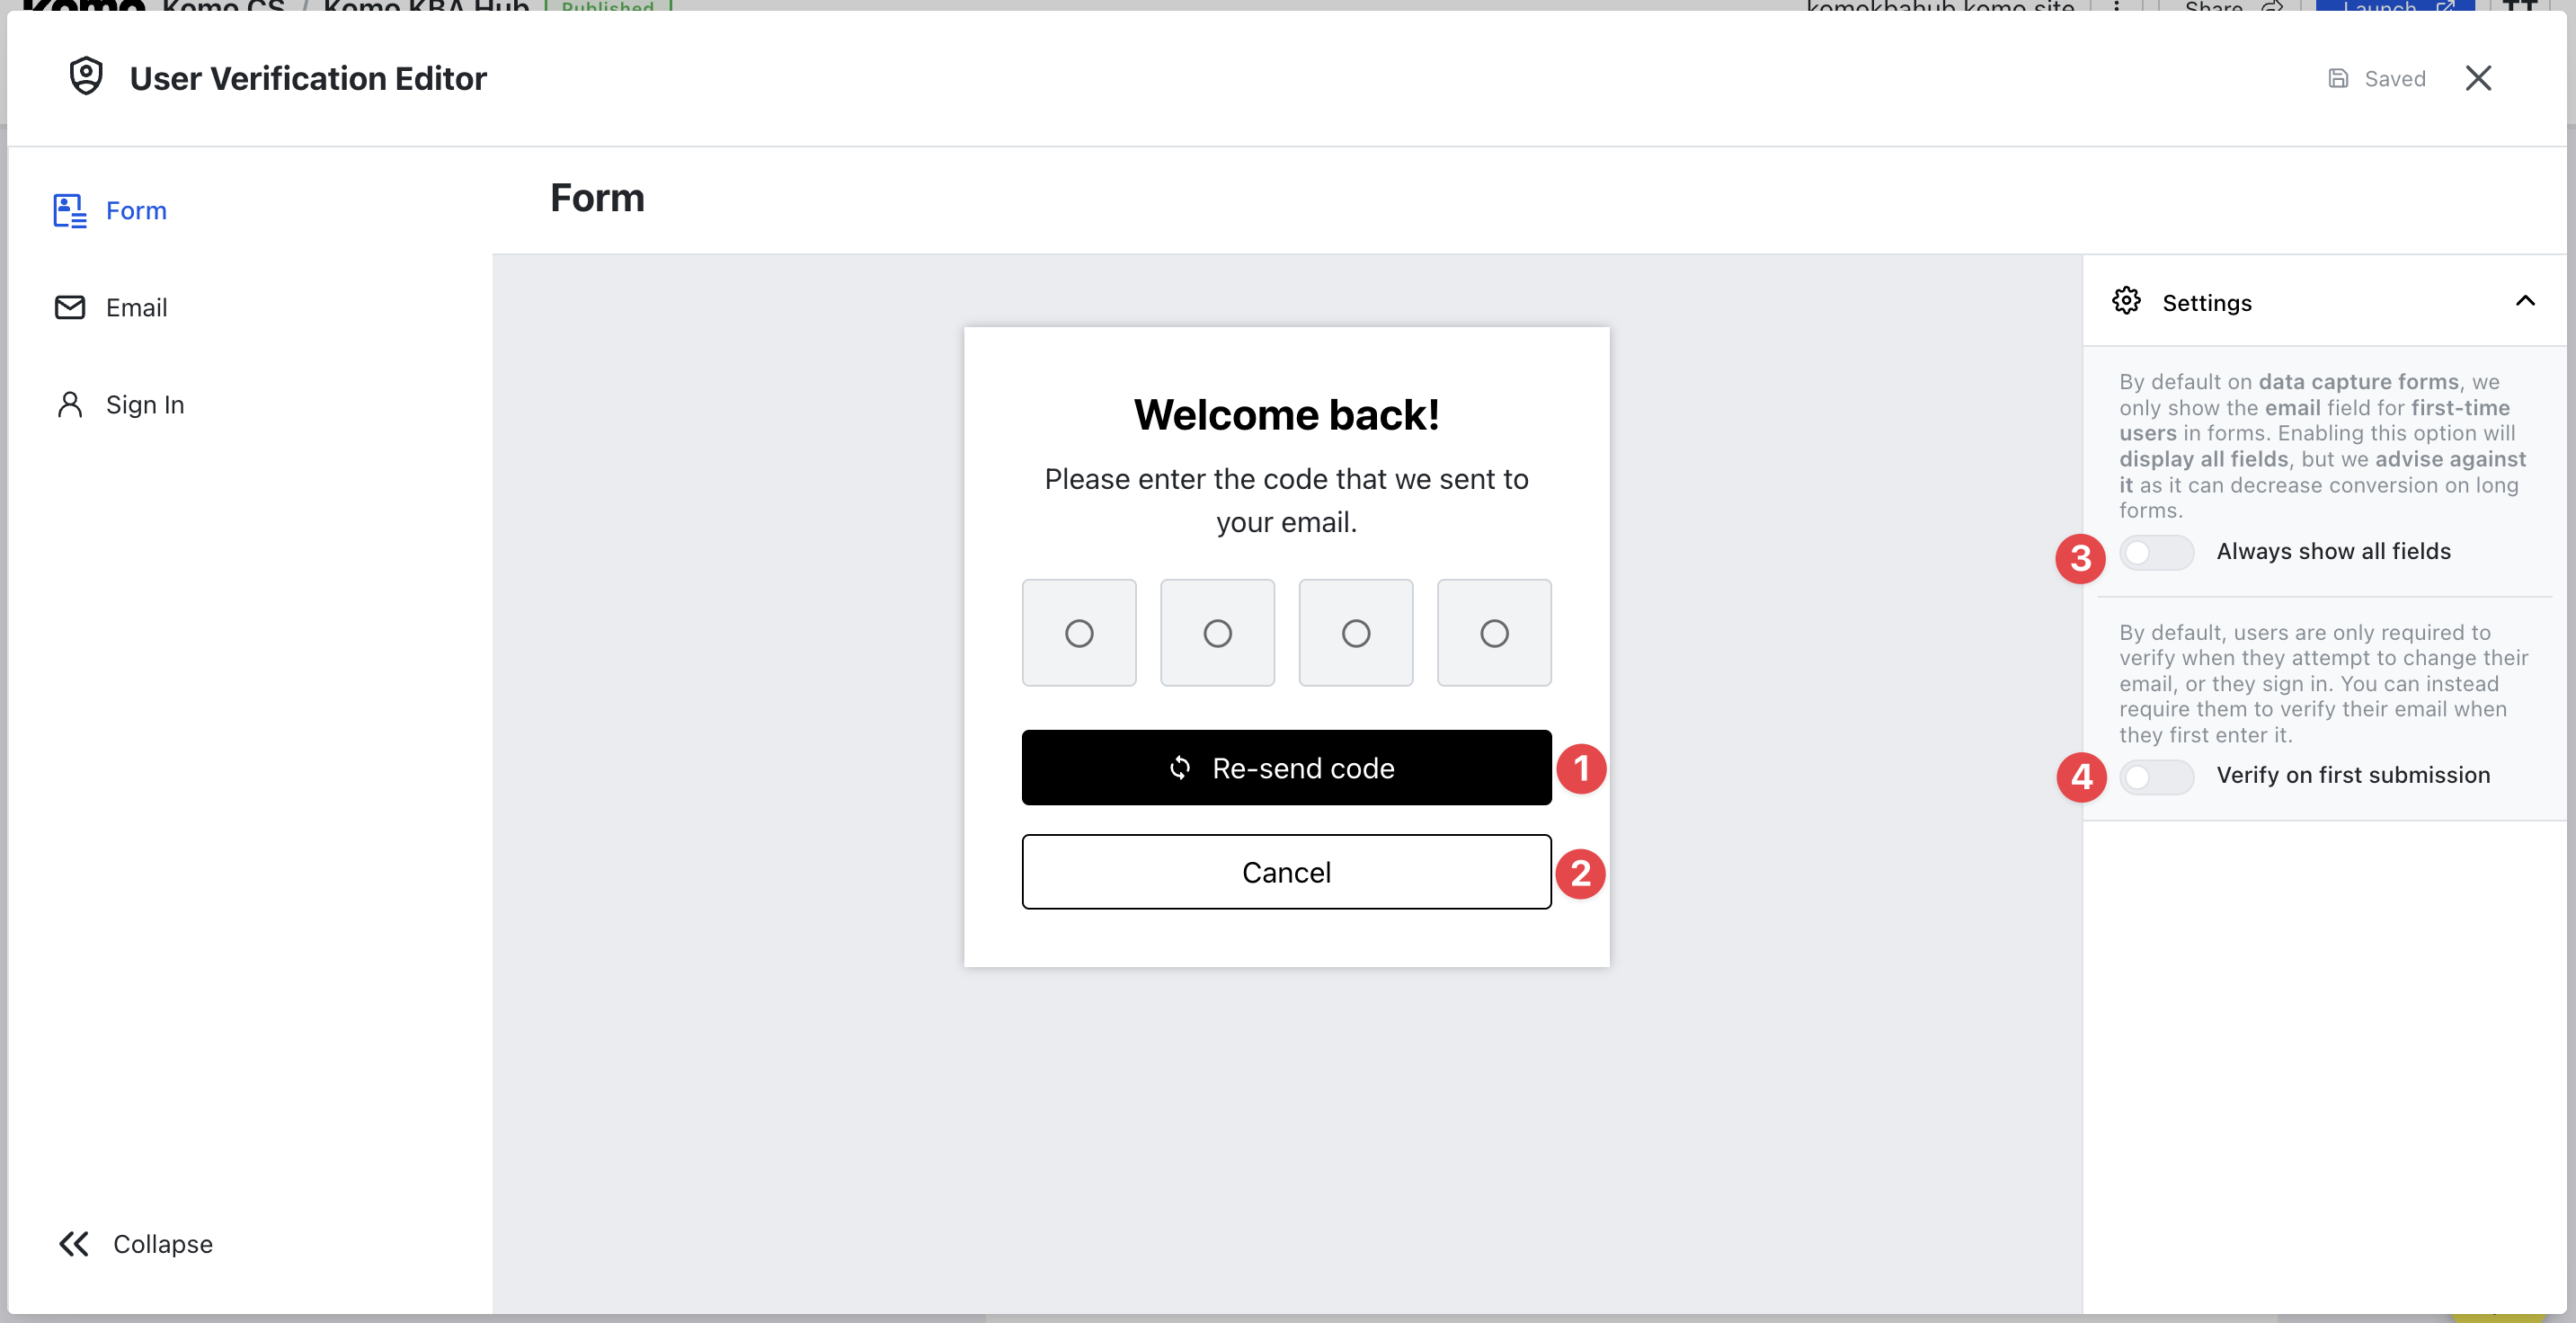Close the User Verification Editor
The height and width of the screenshot is (1323, 2576).
point(2478,78)
